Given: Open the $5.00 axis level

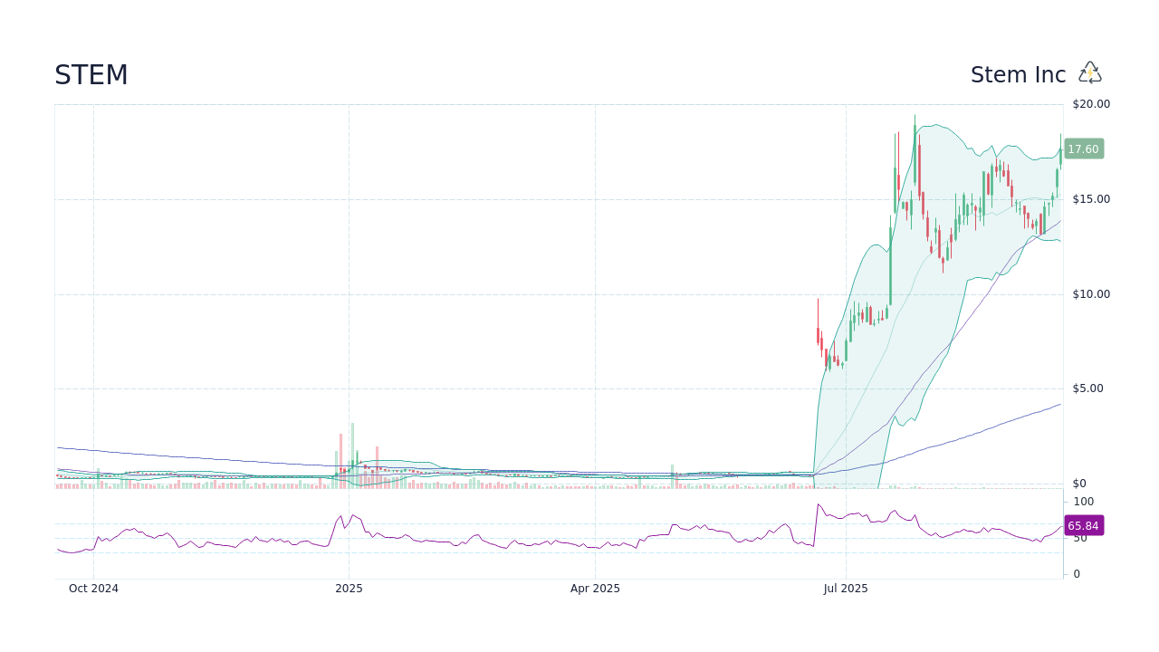Looking at the screenshot, I should point(1087,388).
